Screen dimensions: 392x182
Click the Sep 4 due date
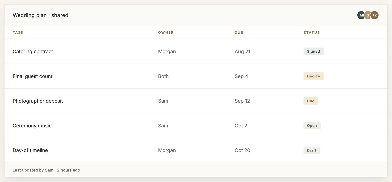[241, 76]
